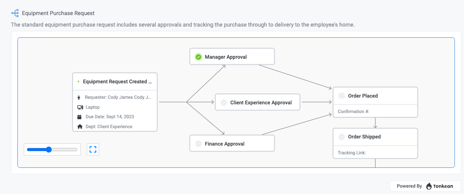
Task: Click the Order Shipped status check circle
Action: coord(342,137)
